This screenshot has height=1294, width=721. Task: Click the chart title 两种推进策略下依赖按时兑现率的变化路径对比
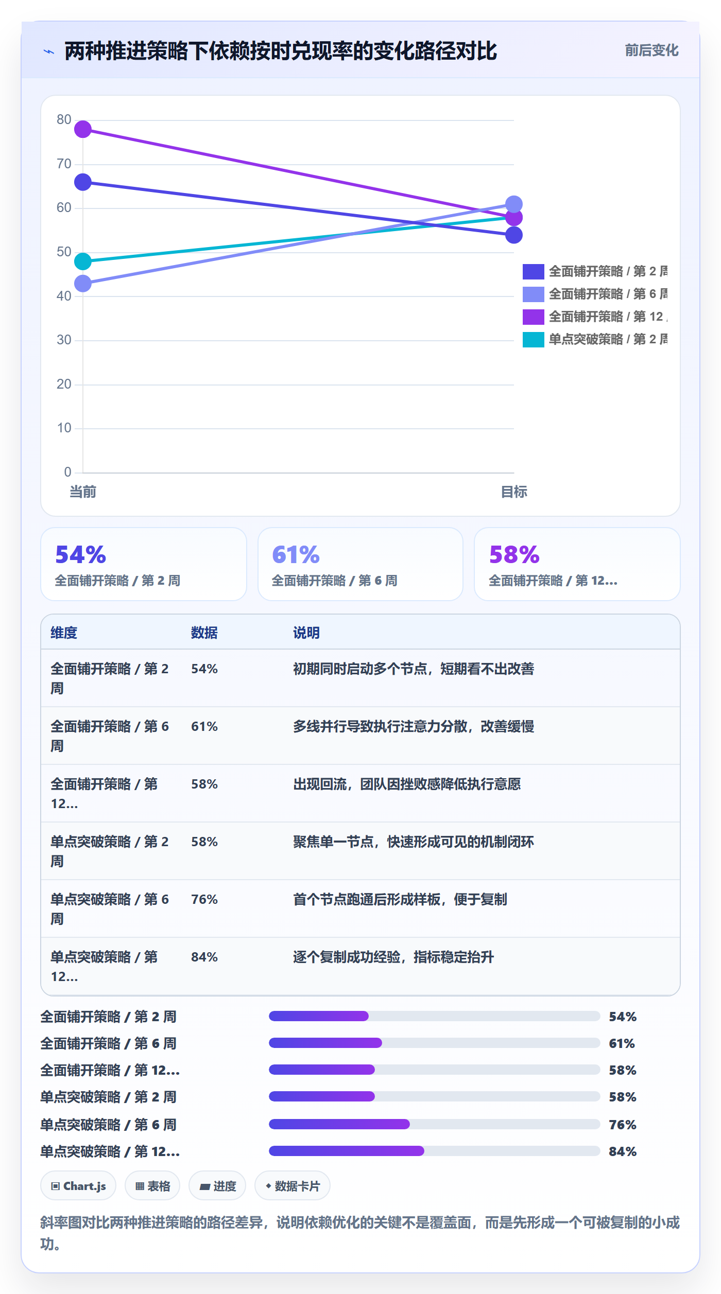point(281,51)
